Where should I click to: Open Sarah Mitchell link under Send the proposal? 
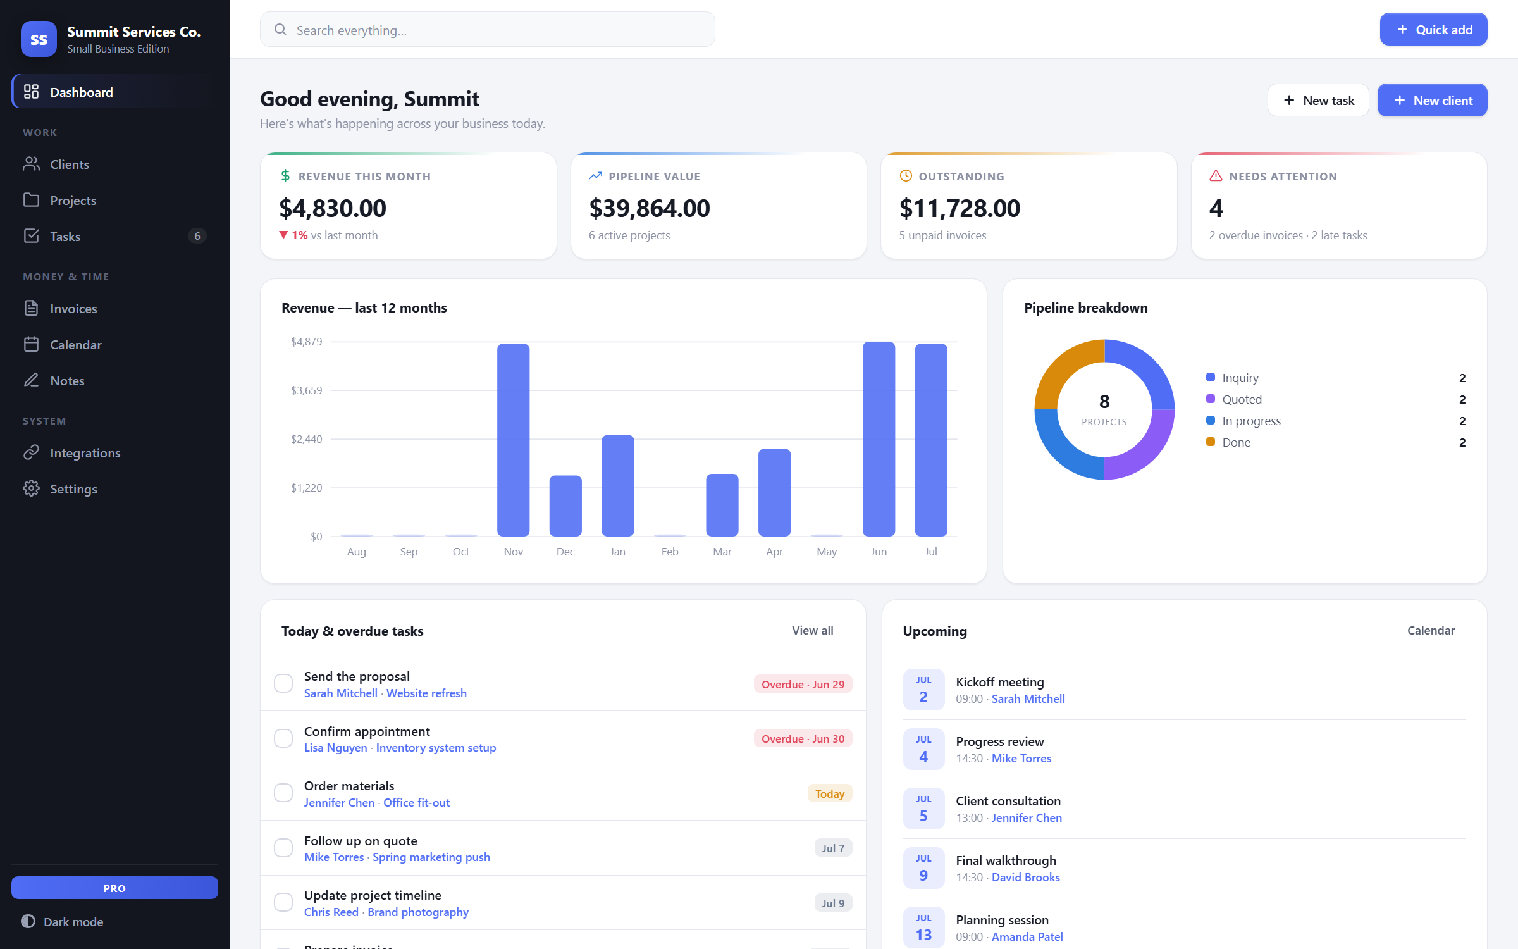tap(340, 693)
